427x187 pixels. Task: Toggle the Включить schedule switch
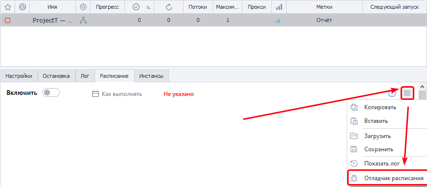pyautogui.click(x=50, y=93)
